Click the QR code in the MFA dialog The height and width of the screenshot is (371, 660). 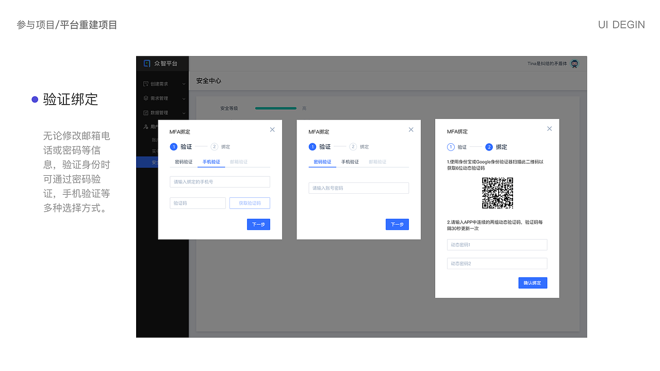click(x=498, y=193)
